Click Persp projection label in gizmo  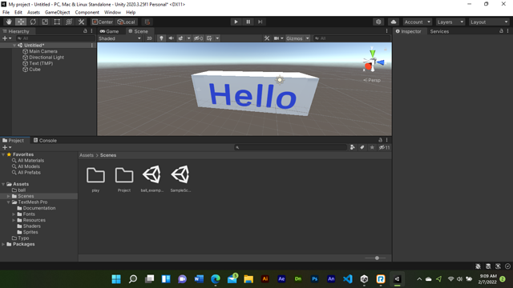372,80
